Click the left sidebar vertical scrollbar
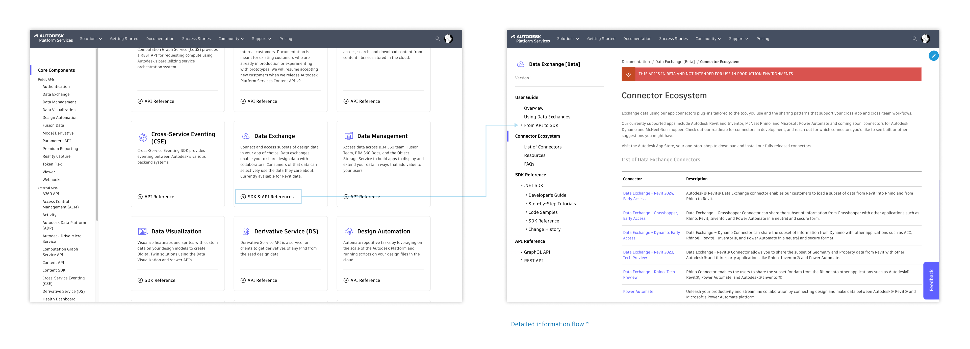Screen dimensions: 970x349 [97, 135]
